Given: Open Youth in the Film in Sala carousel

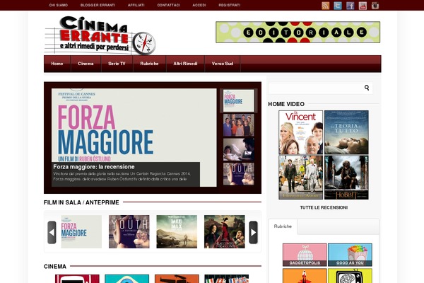Looking at the screenshot, I should pos(129,231).
